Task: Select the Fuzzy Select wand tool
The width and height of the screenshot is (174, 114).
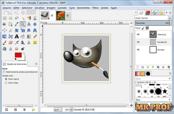Action: (x=23, y=18)
